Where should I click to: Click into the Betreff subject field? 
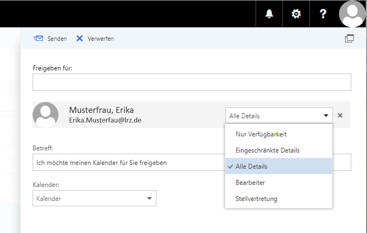(x=128, y=163)
